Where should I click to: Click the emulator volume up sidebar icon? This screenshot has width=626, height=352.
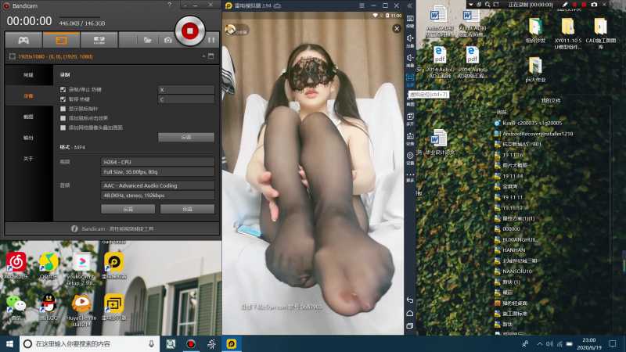point(410,38)
